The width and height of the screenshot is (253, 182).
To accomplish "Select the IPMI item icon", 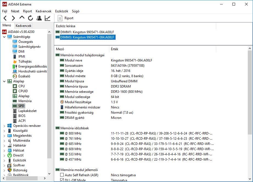I will (x=15, y=57).
